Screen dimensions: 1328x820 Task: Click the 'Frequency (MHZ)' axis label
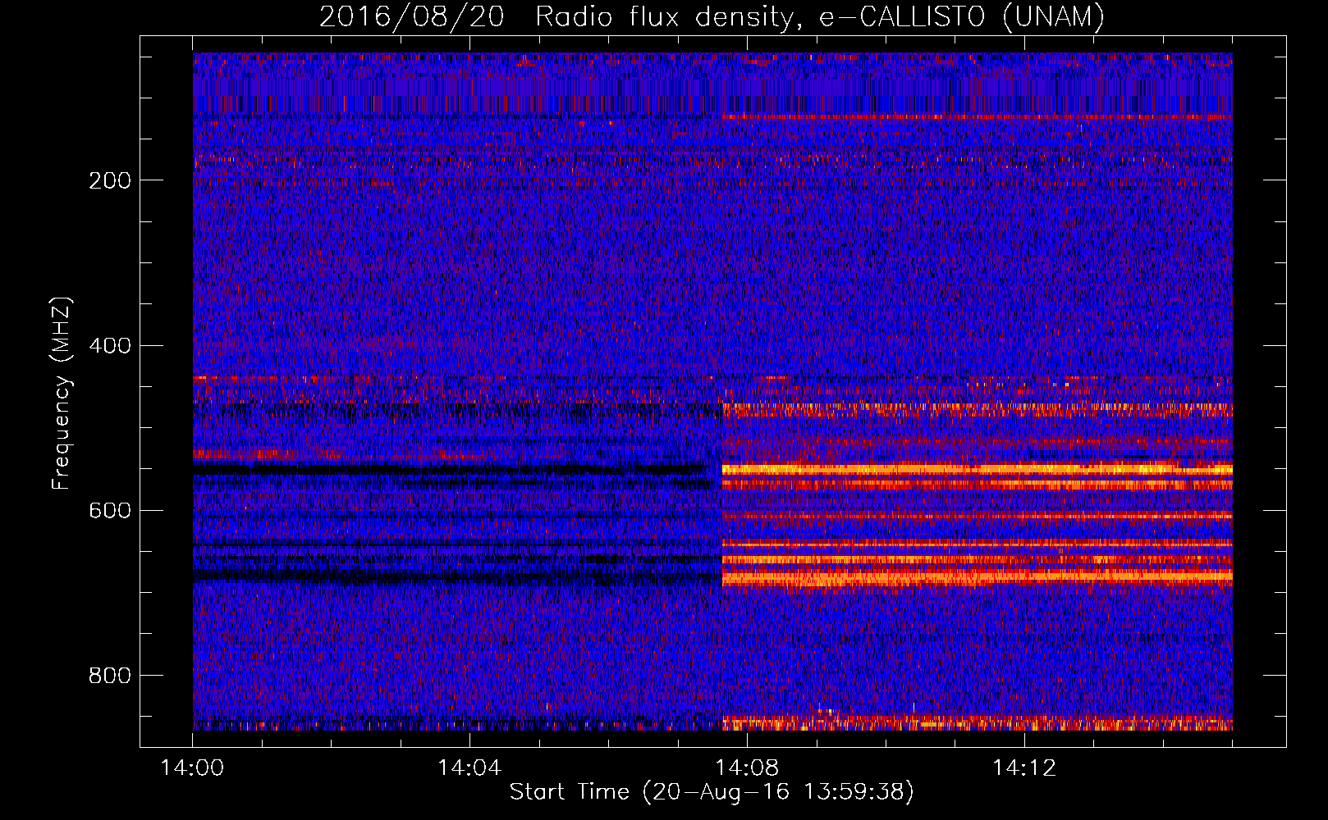click(x=62, y=393)
